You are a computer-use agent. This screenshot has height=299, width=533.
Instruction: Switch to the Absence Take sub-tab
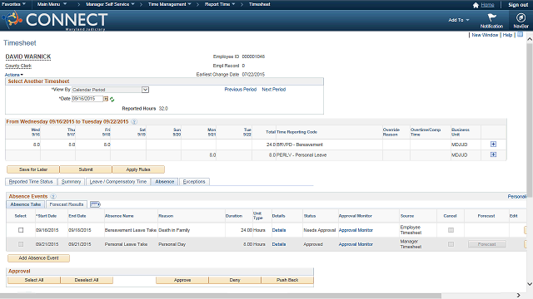(x=26, y=204)
